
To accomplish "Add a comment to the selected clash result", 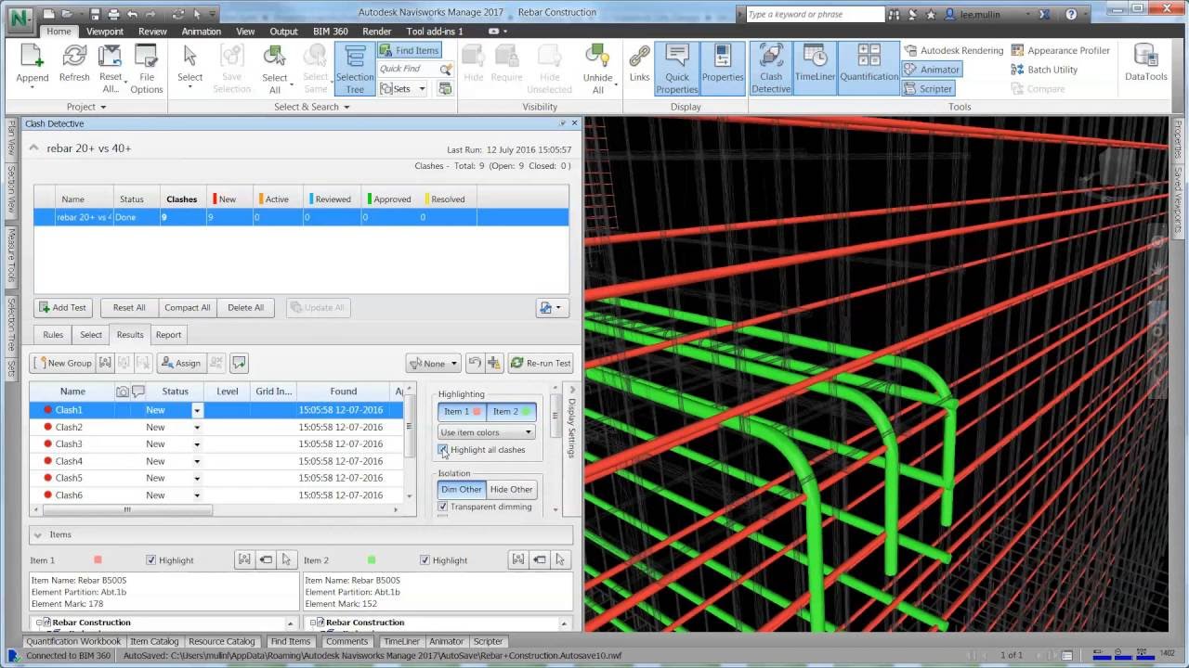I will 240,363.
